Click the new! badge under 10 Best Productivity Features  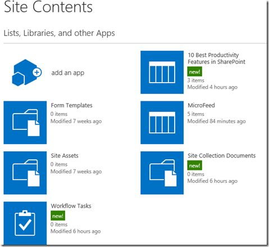(x=195, y=71)
